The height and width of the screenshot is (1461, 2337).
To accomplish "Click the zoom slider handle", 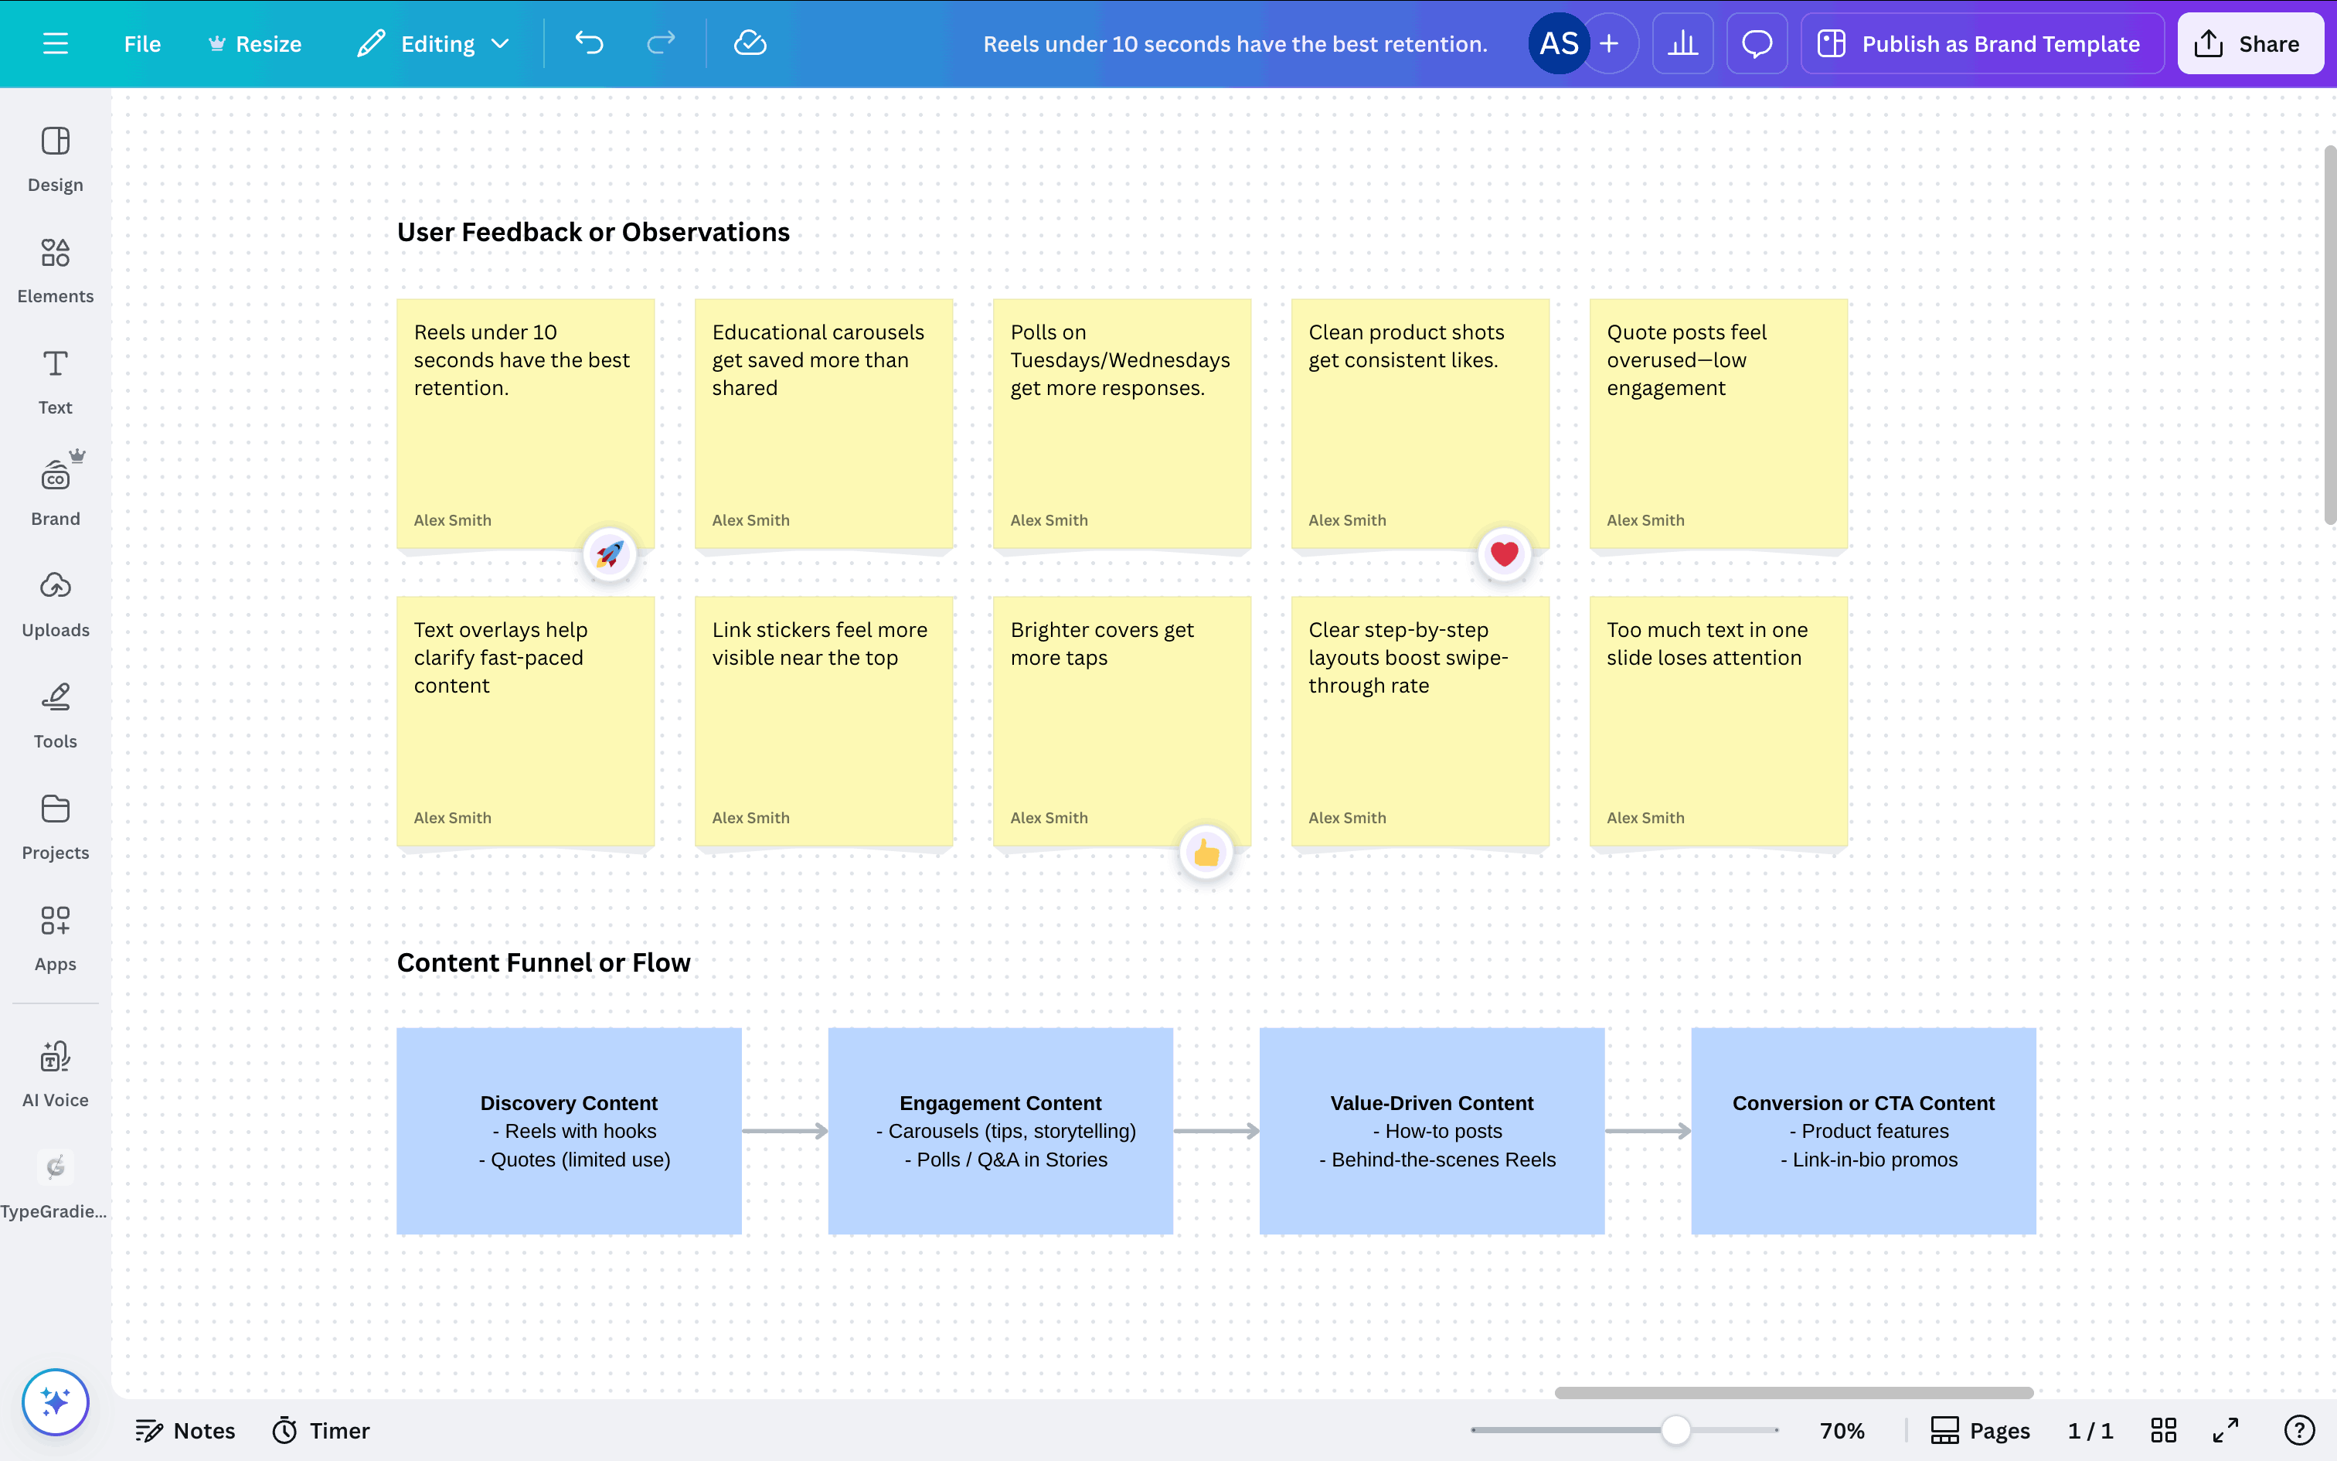I will tap(1675, 1430).
